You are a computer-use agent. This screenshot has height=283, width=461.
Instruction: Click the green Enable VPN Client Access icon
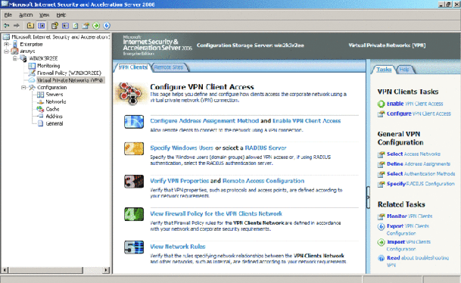click(382, 104)
